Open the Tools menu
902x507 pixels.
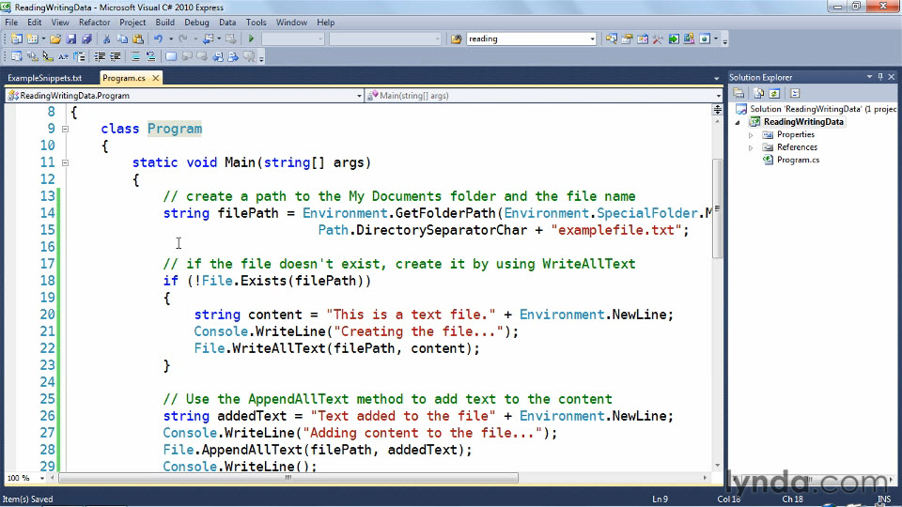pyautogui.click(x=256, y=23)
